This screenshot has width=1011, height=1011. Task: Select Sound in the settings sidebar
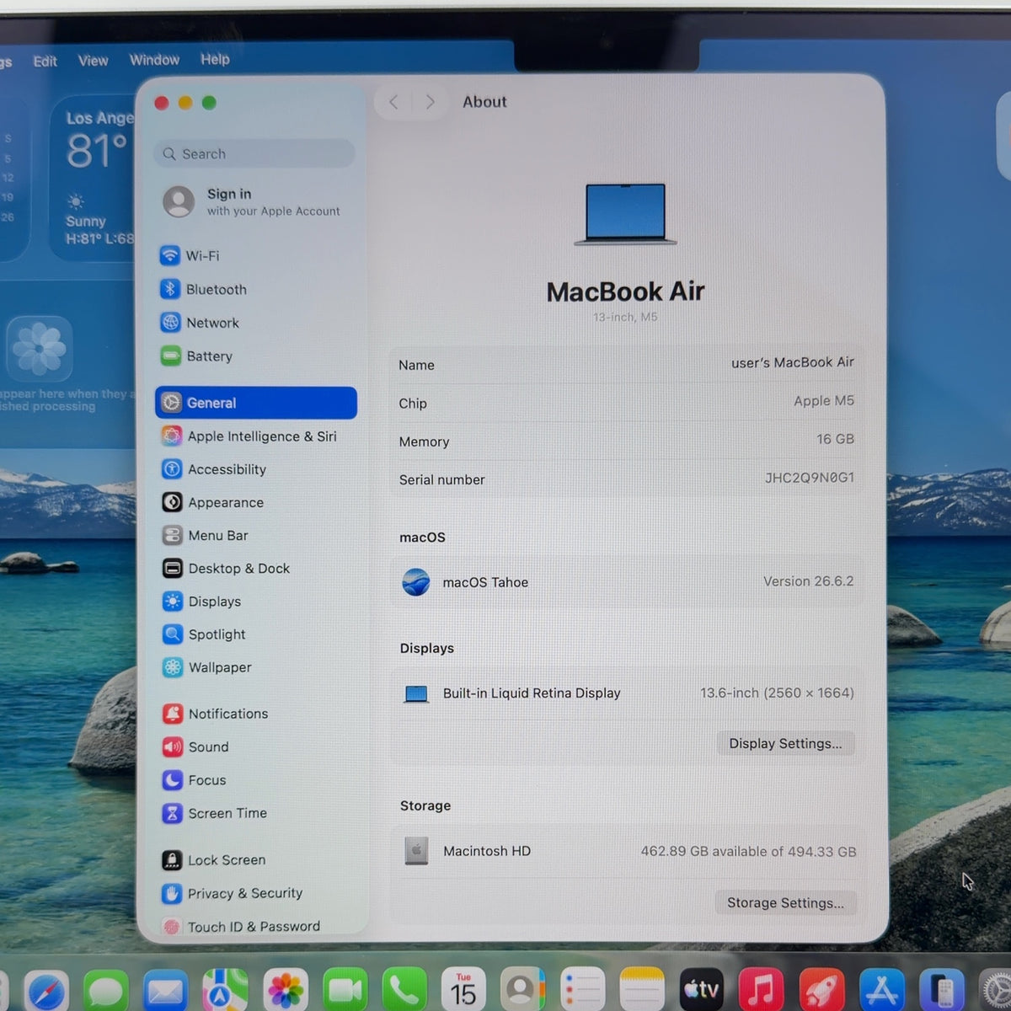click(x=255, y=746)
